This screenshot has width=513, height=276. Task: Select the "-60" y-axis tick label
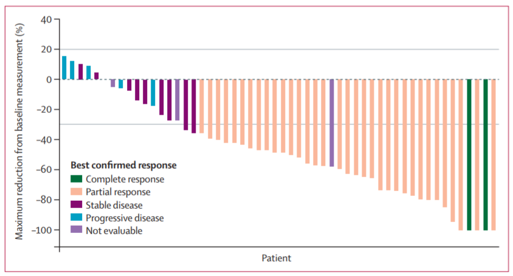click(x=44, y=170)
